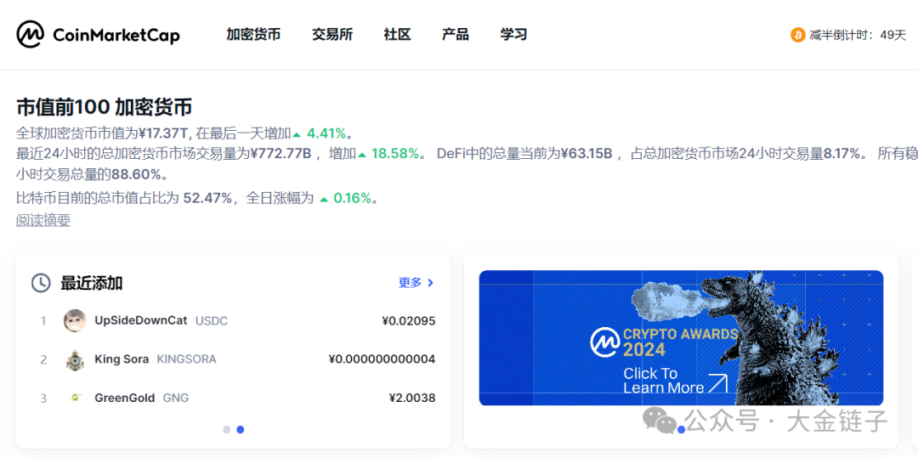The width and height of the screenshot is (918, 458).
Task: Open the UpSideDownCat USDC row
Action: [x=233, y=320]
